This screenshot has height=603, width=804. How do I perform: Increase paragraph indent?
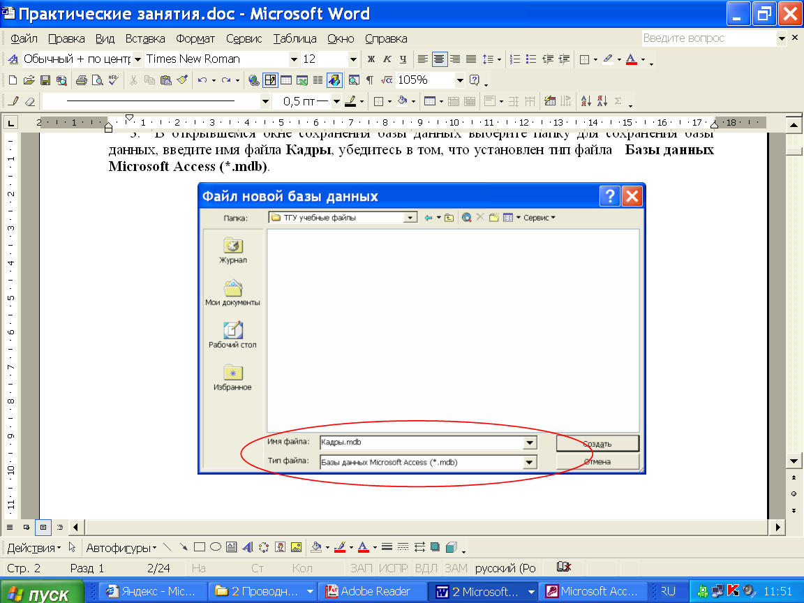(564, 59)
